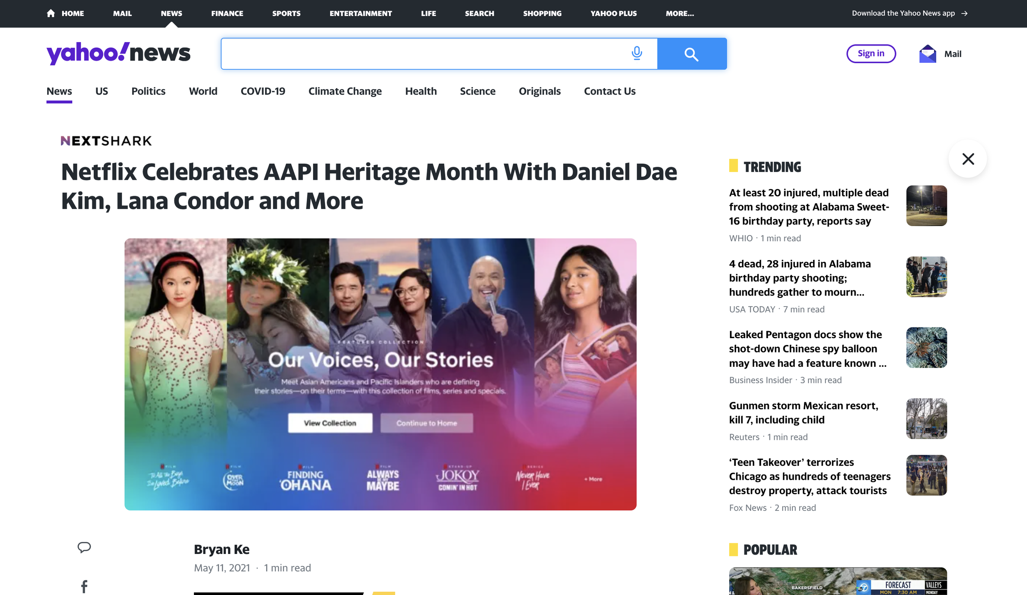Switch to the Politics tab
The image size is (1027, 595).
coord(148,91)
